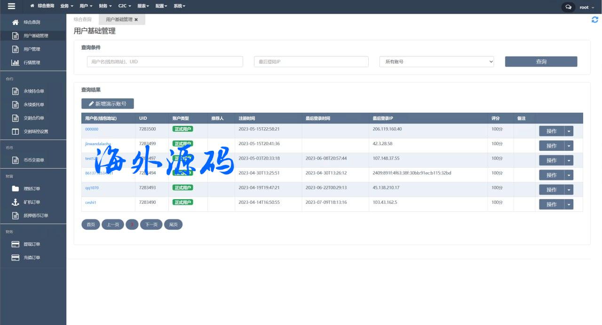Screen dimensions: 602x325
Task: Click the 矿机订单 anchor icon
Action: tap(16, 202)
